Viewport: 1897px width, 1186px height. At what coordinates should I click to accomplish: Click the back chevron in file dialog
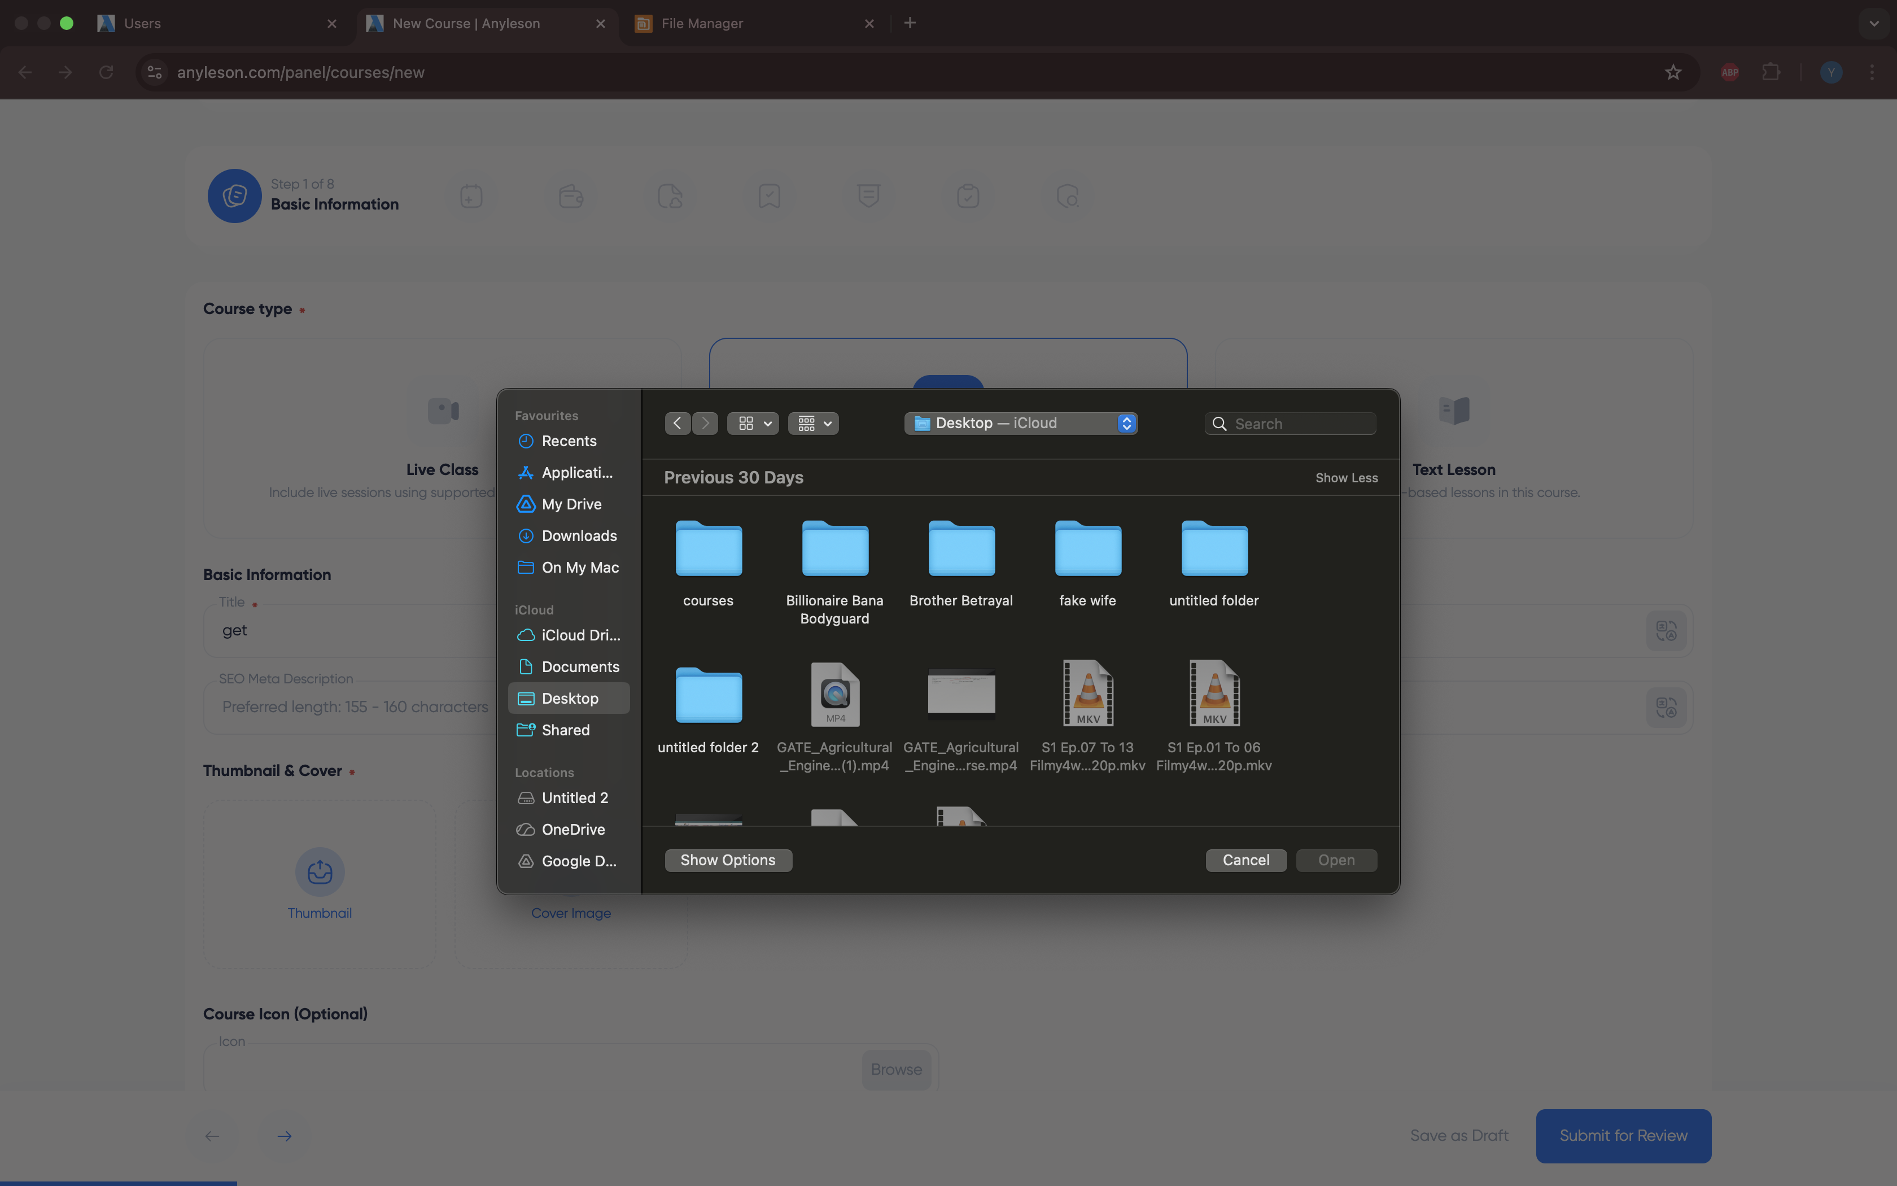pyautogui.click(x=677, y=424)
